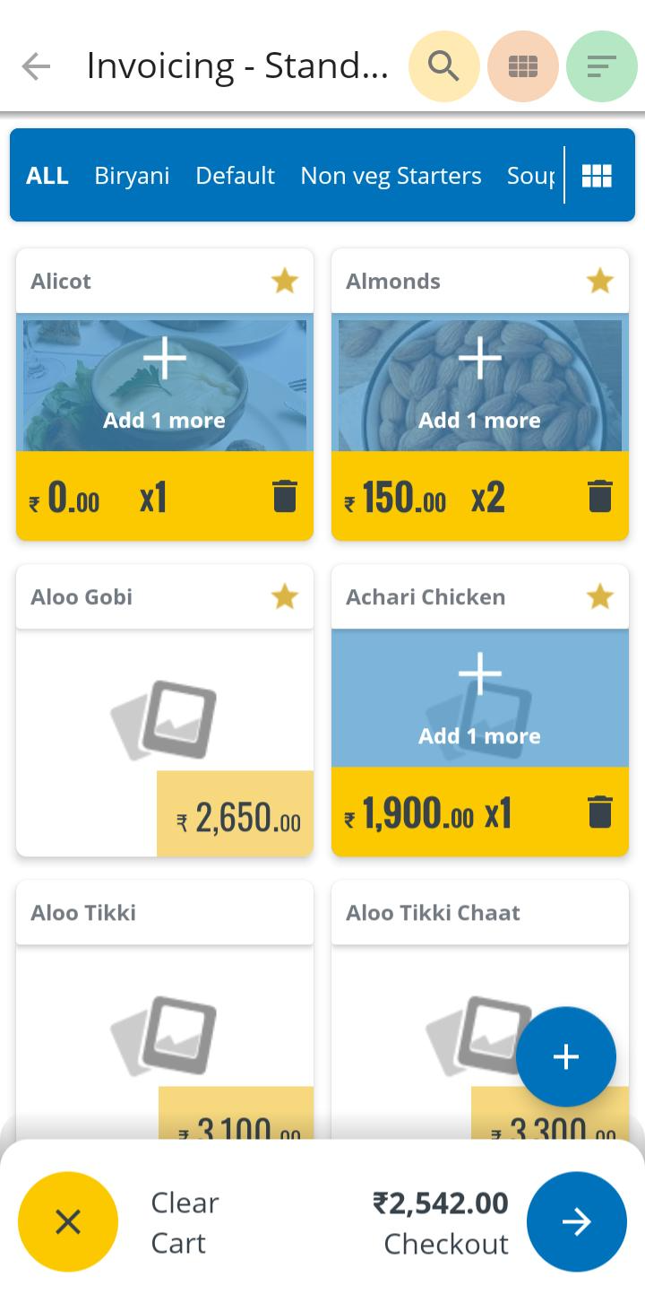Delete Alicot from cart with trash icon
Image resolution: width=645 pixels, height=1303 pixels.
coord(284,496)
